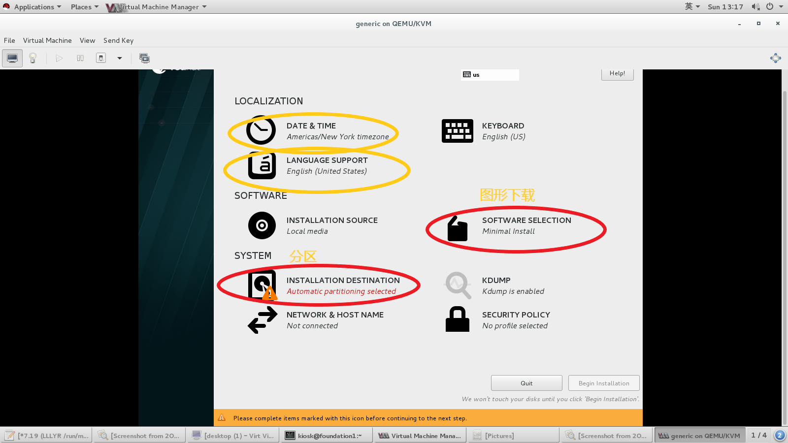Click the Help! button
This screenshot has height=443, width=788.
pos(617,74)
